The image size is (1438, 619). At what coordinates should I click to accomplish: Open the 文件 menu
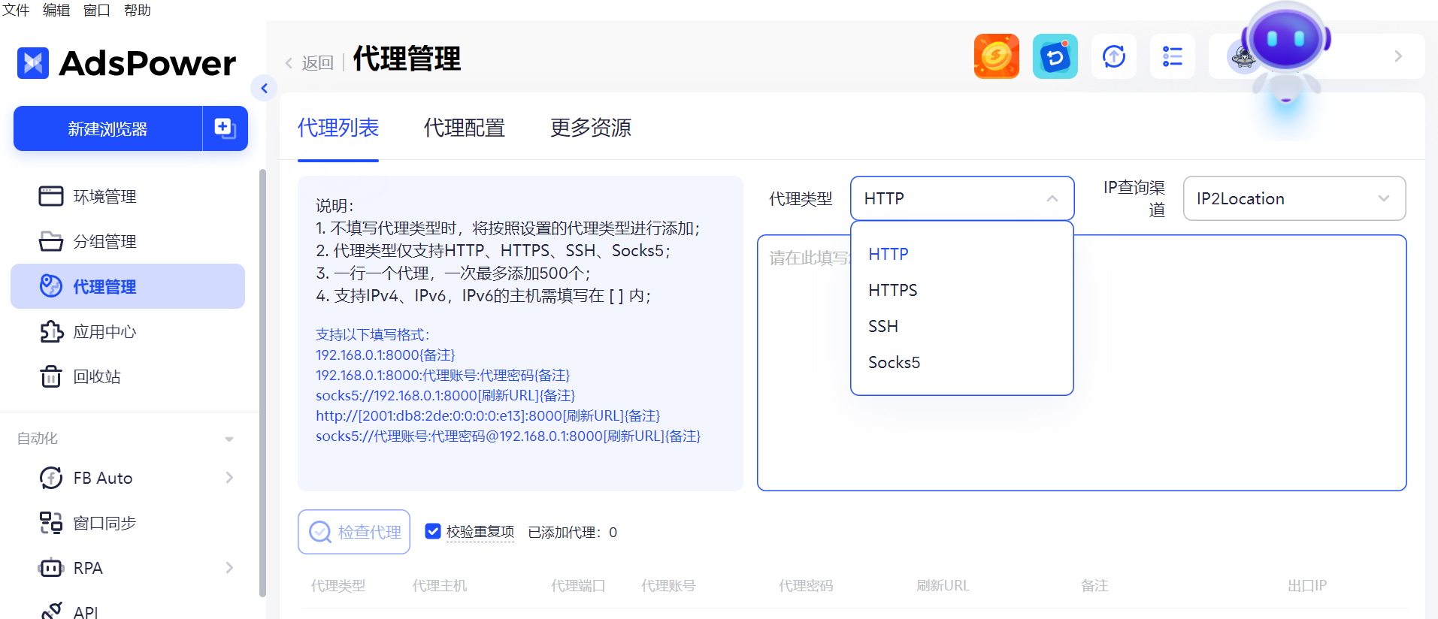tap(16, 10)
